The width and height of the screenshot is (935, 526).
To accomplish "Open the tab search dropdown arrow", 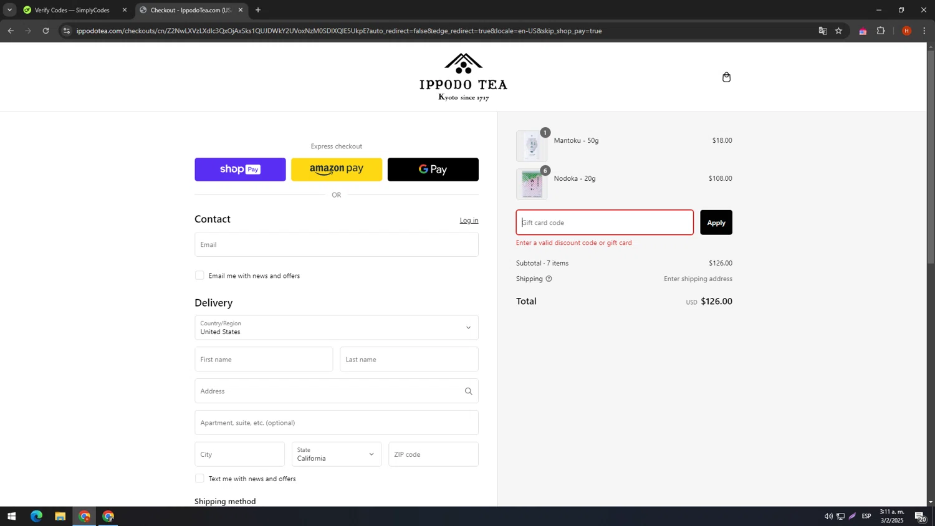I will (x=9, y=10).
